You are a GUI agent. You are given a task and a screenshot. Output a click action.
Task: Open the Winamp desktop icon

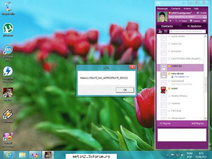[x=8, y=116]
